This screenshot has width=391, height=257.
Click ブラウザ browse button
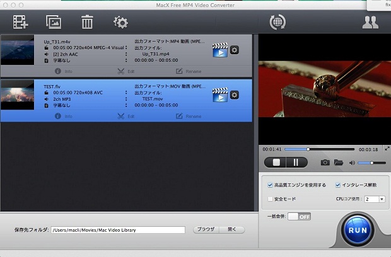[x=206, y=229]
